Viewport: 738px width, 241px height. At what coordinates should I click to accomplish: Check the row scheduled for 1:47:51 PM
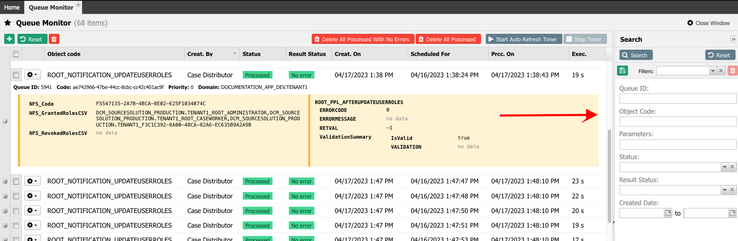point(16,226)
